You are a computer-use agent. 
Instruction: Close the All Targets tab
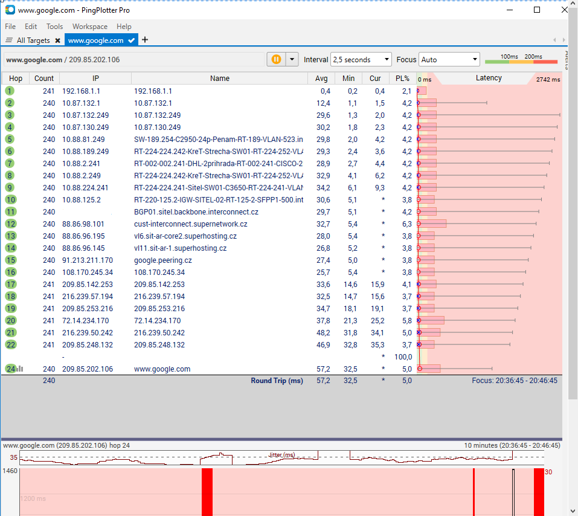(57, 40)
